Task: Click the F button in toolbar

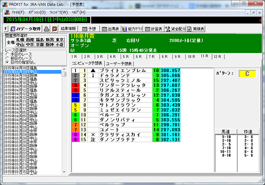Action: 6,29
